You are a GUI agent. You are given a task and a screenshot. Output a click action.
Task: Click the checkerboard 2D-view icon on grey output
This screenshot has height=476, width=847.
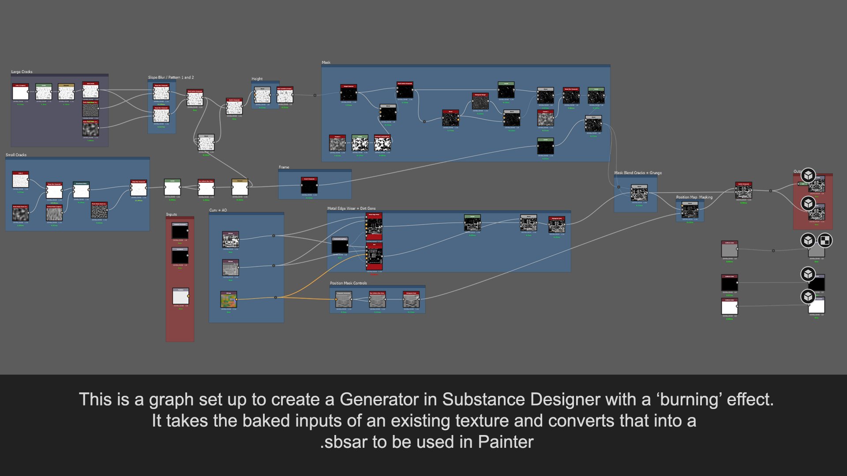tap(825, 240)
